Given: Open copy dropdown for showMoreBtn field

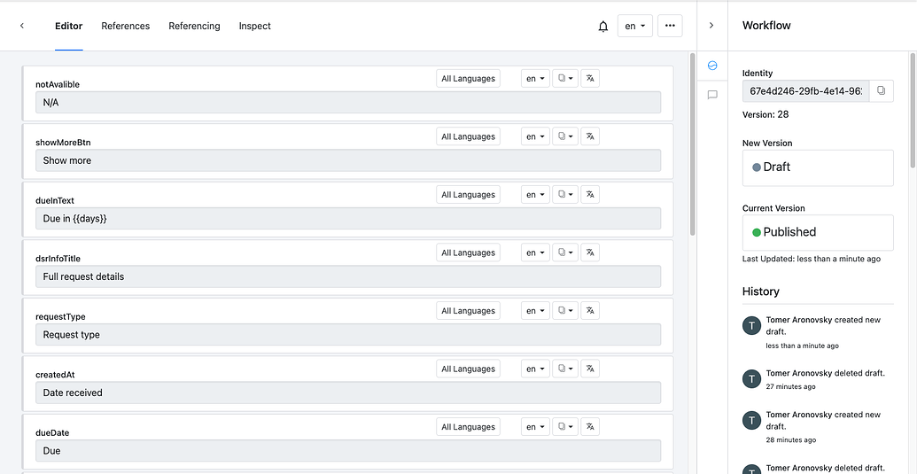Looking at the screenshot, I should click(x=565, y=136).
